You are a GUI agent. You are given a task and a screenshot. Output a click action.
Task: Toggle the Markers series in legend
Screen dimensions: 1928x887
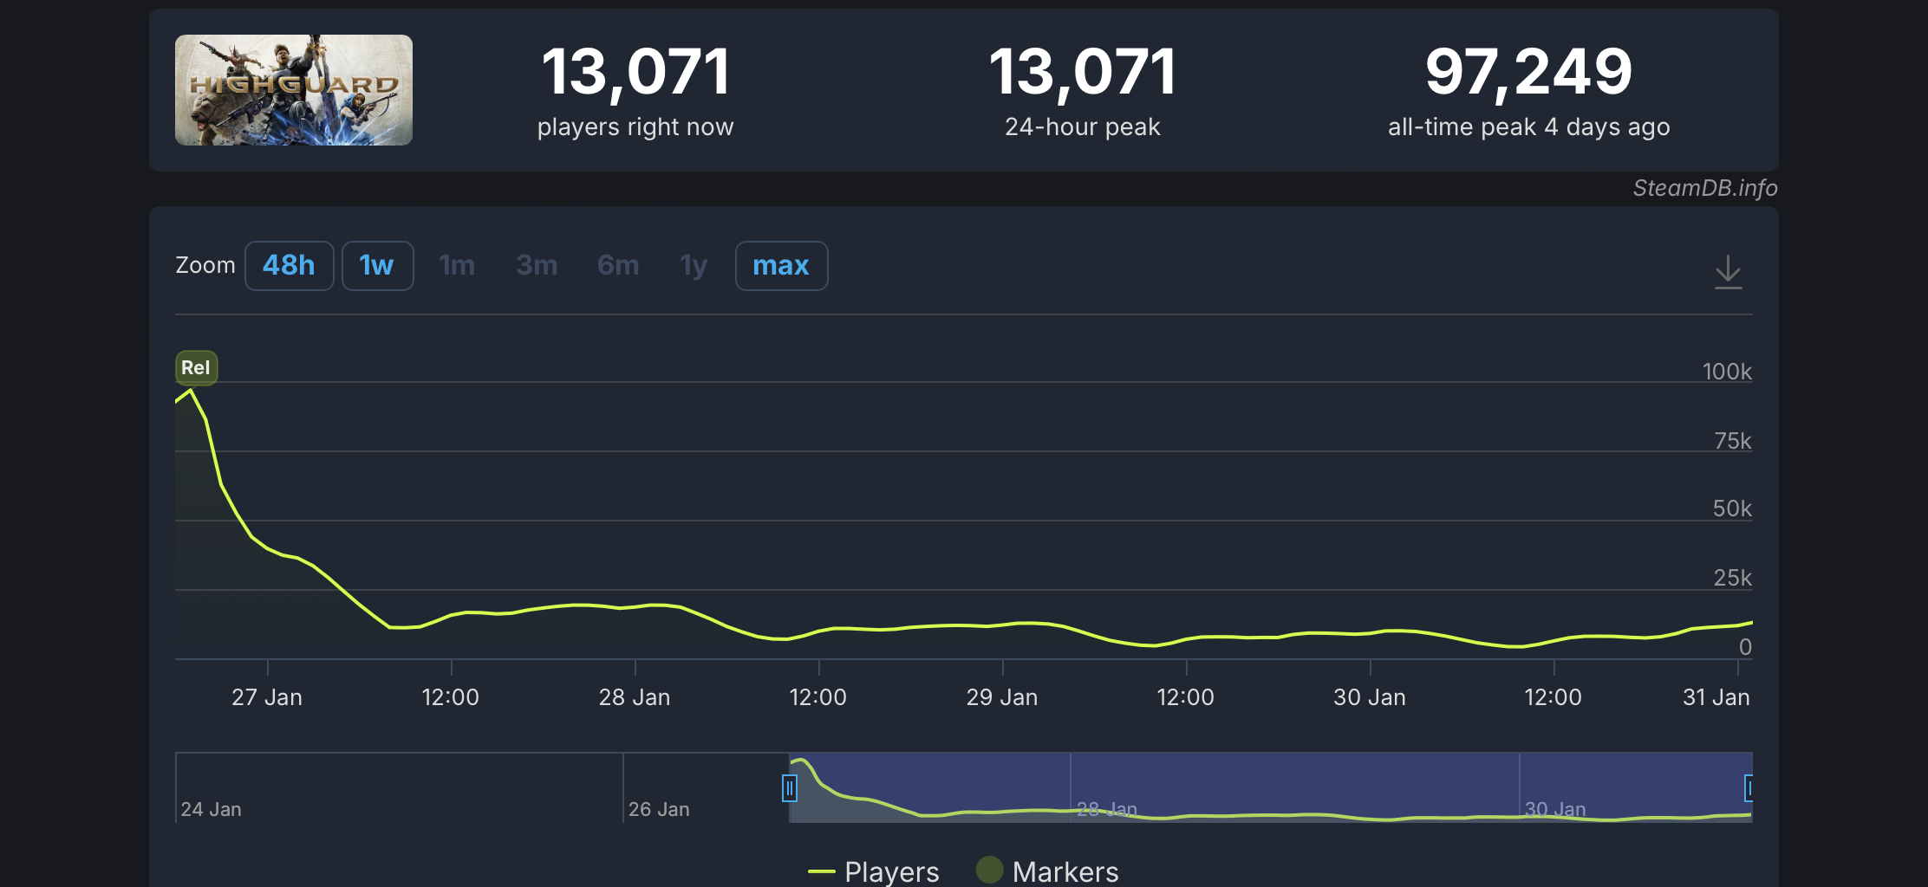[x=1048, y=871]
